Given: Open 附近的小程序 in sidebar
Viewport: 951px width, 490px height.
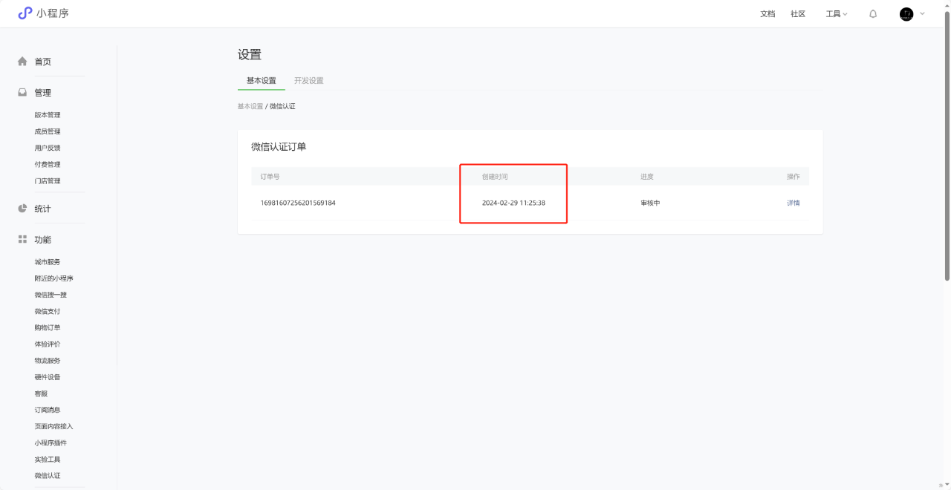Looking at the screenshot, I should 53,278.
